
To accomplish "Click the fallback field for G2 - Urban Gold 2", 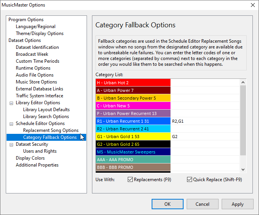I will coord(205,144).
